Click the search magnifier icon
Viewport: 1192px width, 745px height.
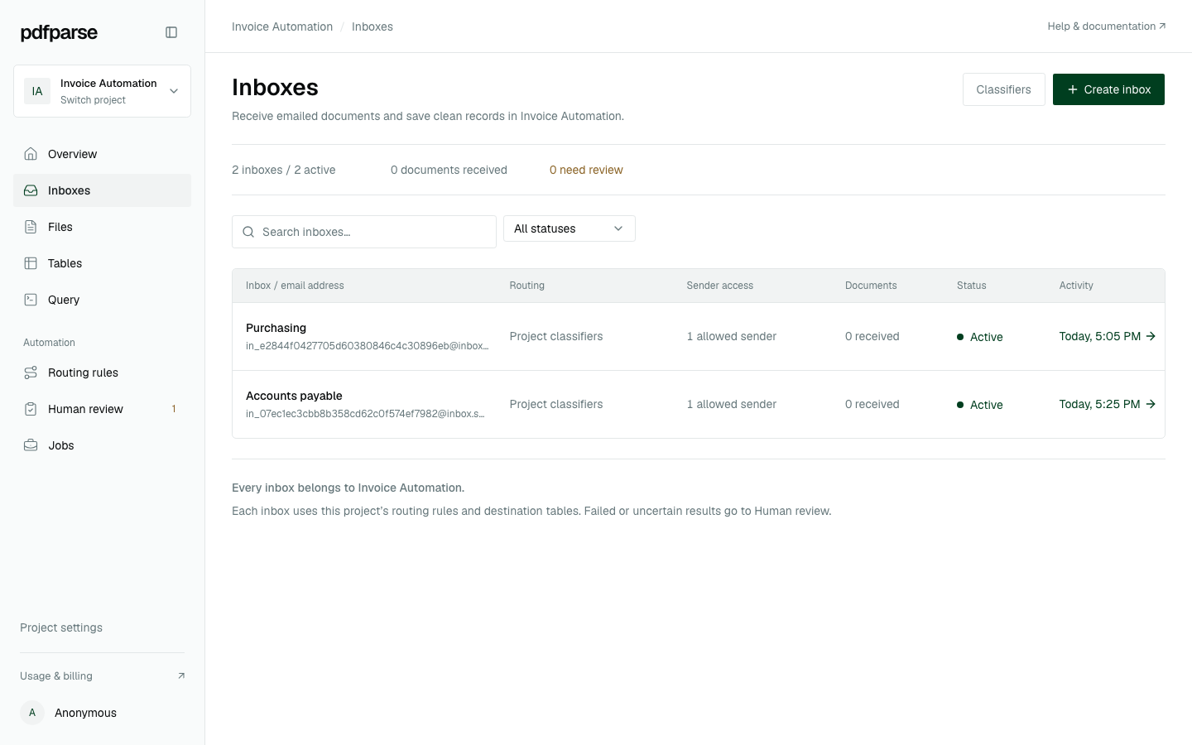(x=248, y=232)
